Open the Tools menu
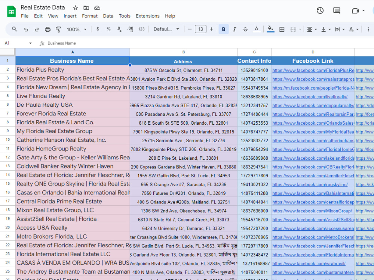Screen dimensions: 374x280 point(125,16)
